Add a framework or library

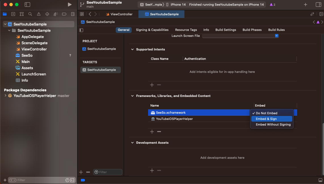[x=152, y=132]
